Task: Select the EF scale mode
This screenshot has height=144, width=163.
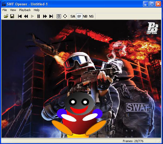Action: [x=79, y=16]
